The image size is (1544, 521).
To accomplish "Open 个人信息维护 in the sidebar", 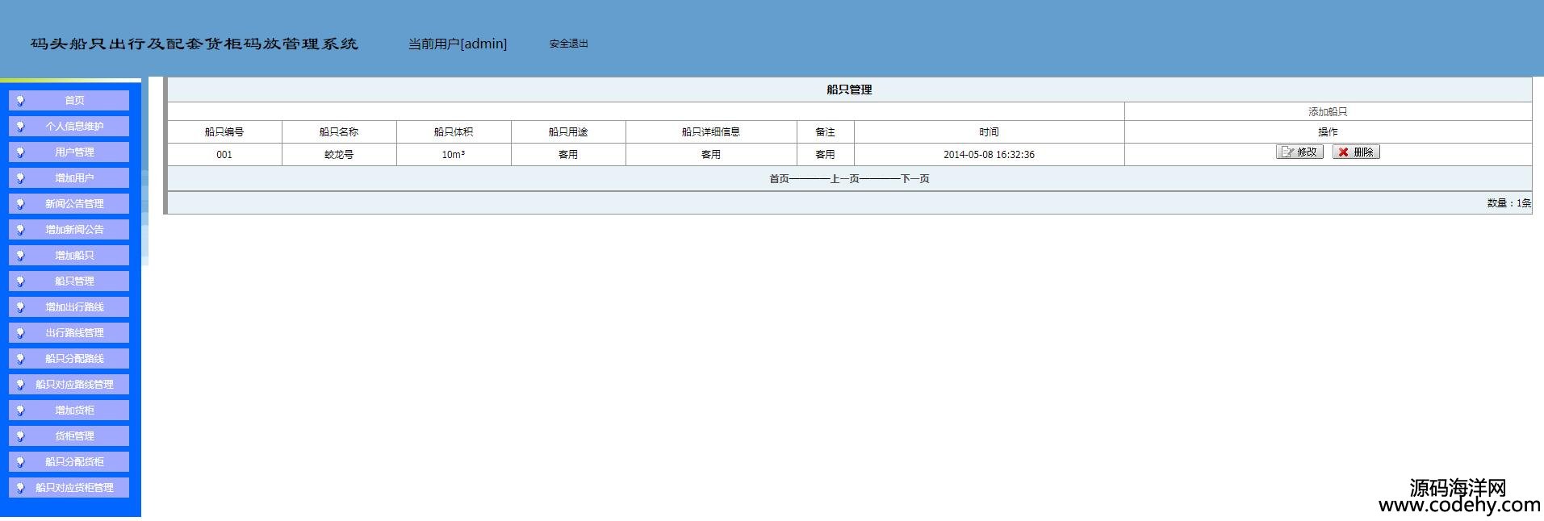I will [x=74, y=127].
